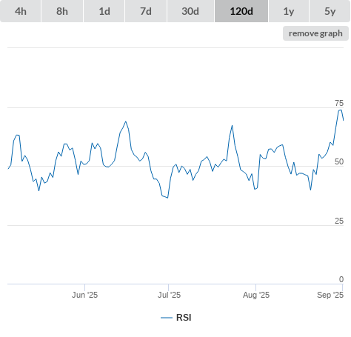Select the 30d time range
This screenshot has width=351, height=337.
point(190,11)
